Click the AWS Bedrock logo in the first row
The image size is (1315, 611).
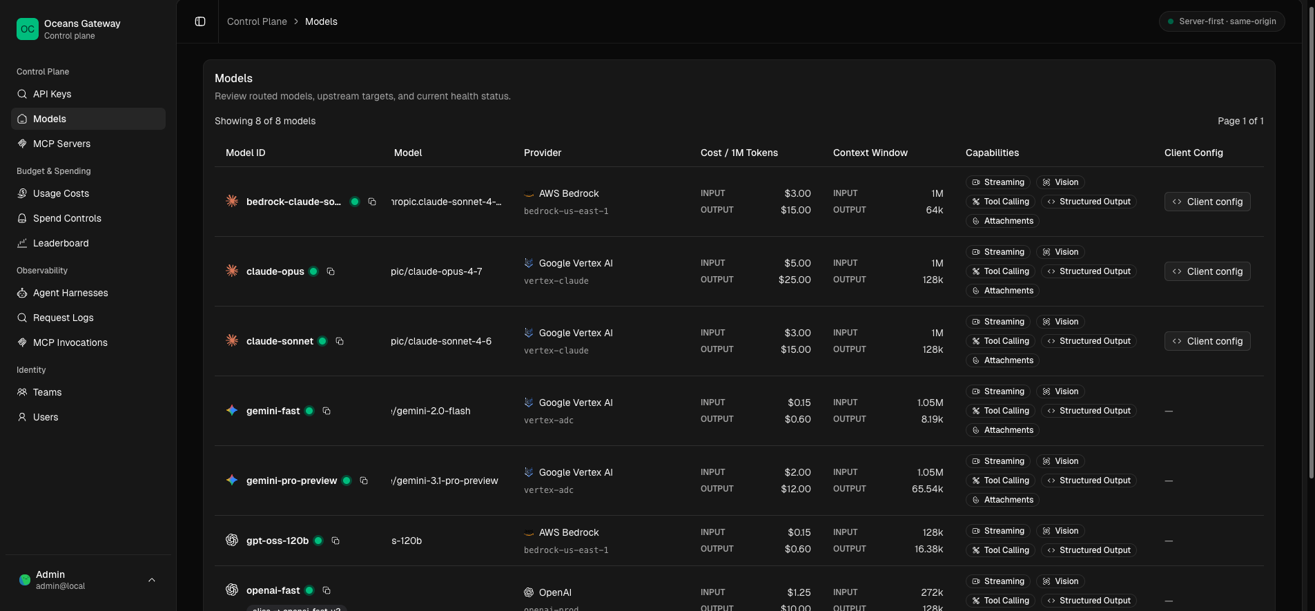pos(529,193)
